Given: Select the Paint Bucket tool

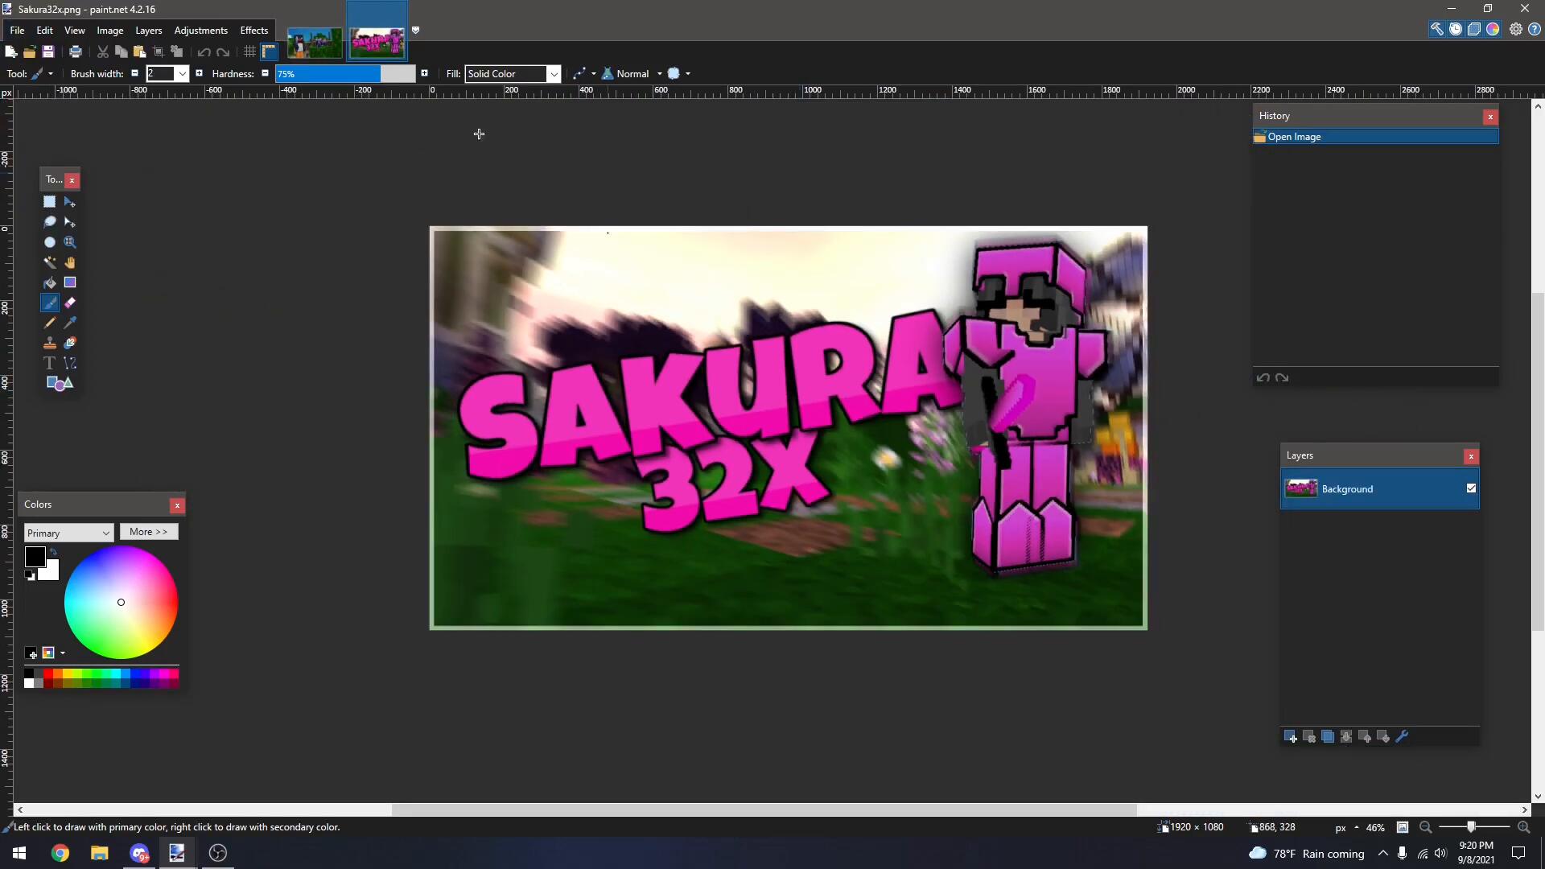Looking at the screenshot, I should (50, 282).
